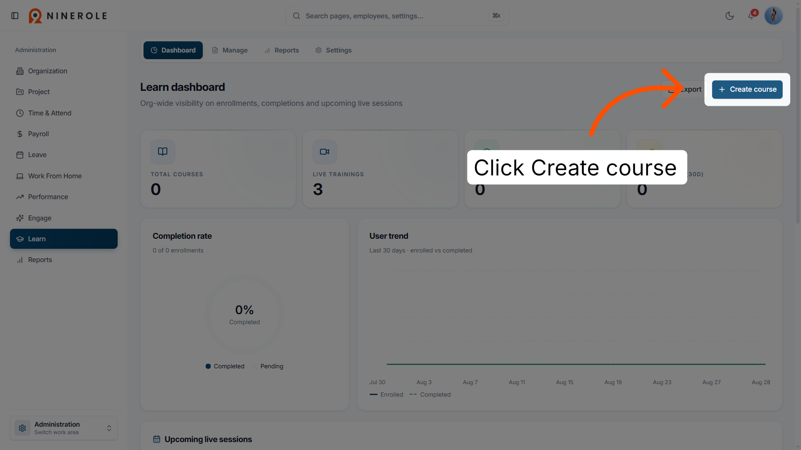Toggle dark mode moon icon
Image resolution: width=801 pixels, height=450 pixels.
(x=730, y=16)
